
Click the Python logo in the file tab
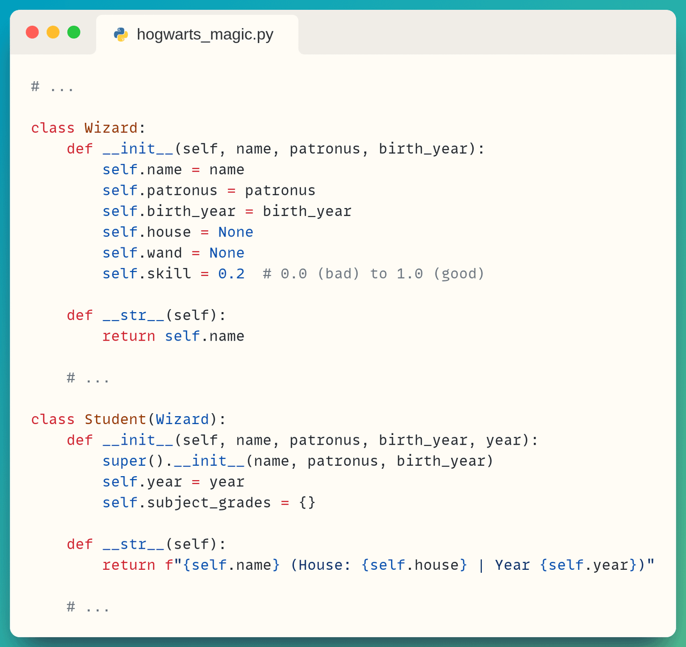[121, 35]
